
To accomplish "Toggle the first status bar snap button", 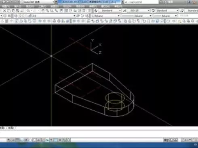I will point(9,140).
